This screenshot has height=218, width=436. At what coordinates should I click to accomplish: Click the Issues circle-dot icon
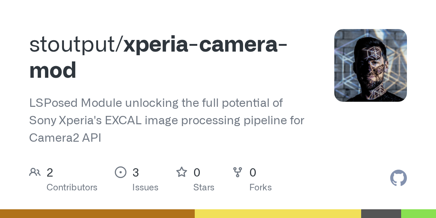pyautogui.click(x=120, y=172)
